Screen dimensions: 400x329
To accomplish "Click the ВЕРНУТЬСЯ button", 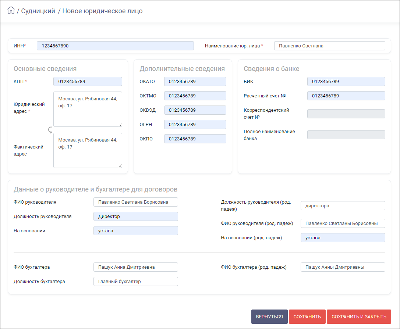I will click(x=269, y=317).
